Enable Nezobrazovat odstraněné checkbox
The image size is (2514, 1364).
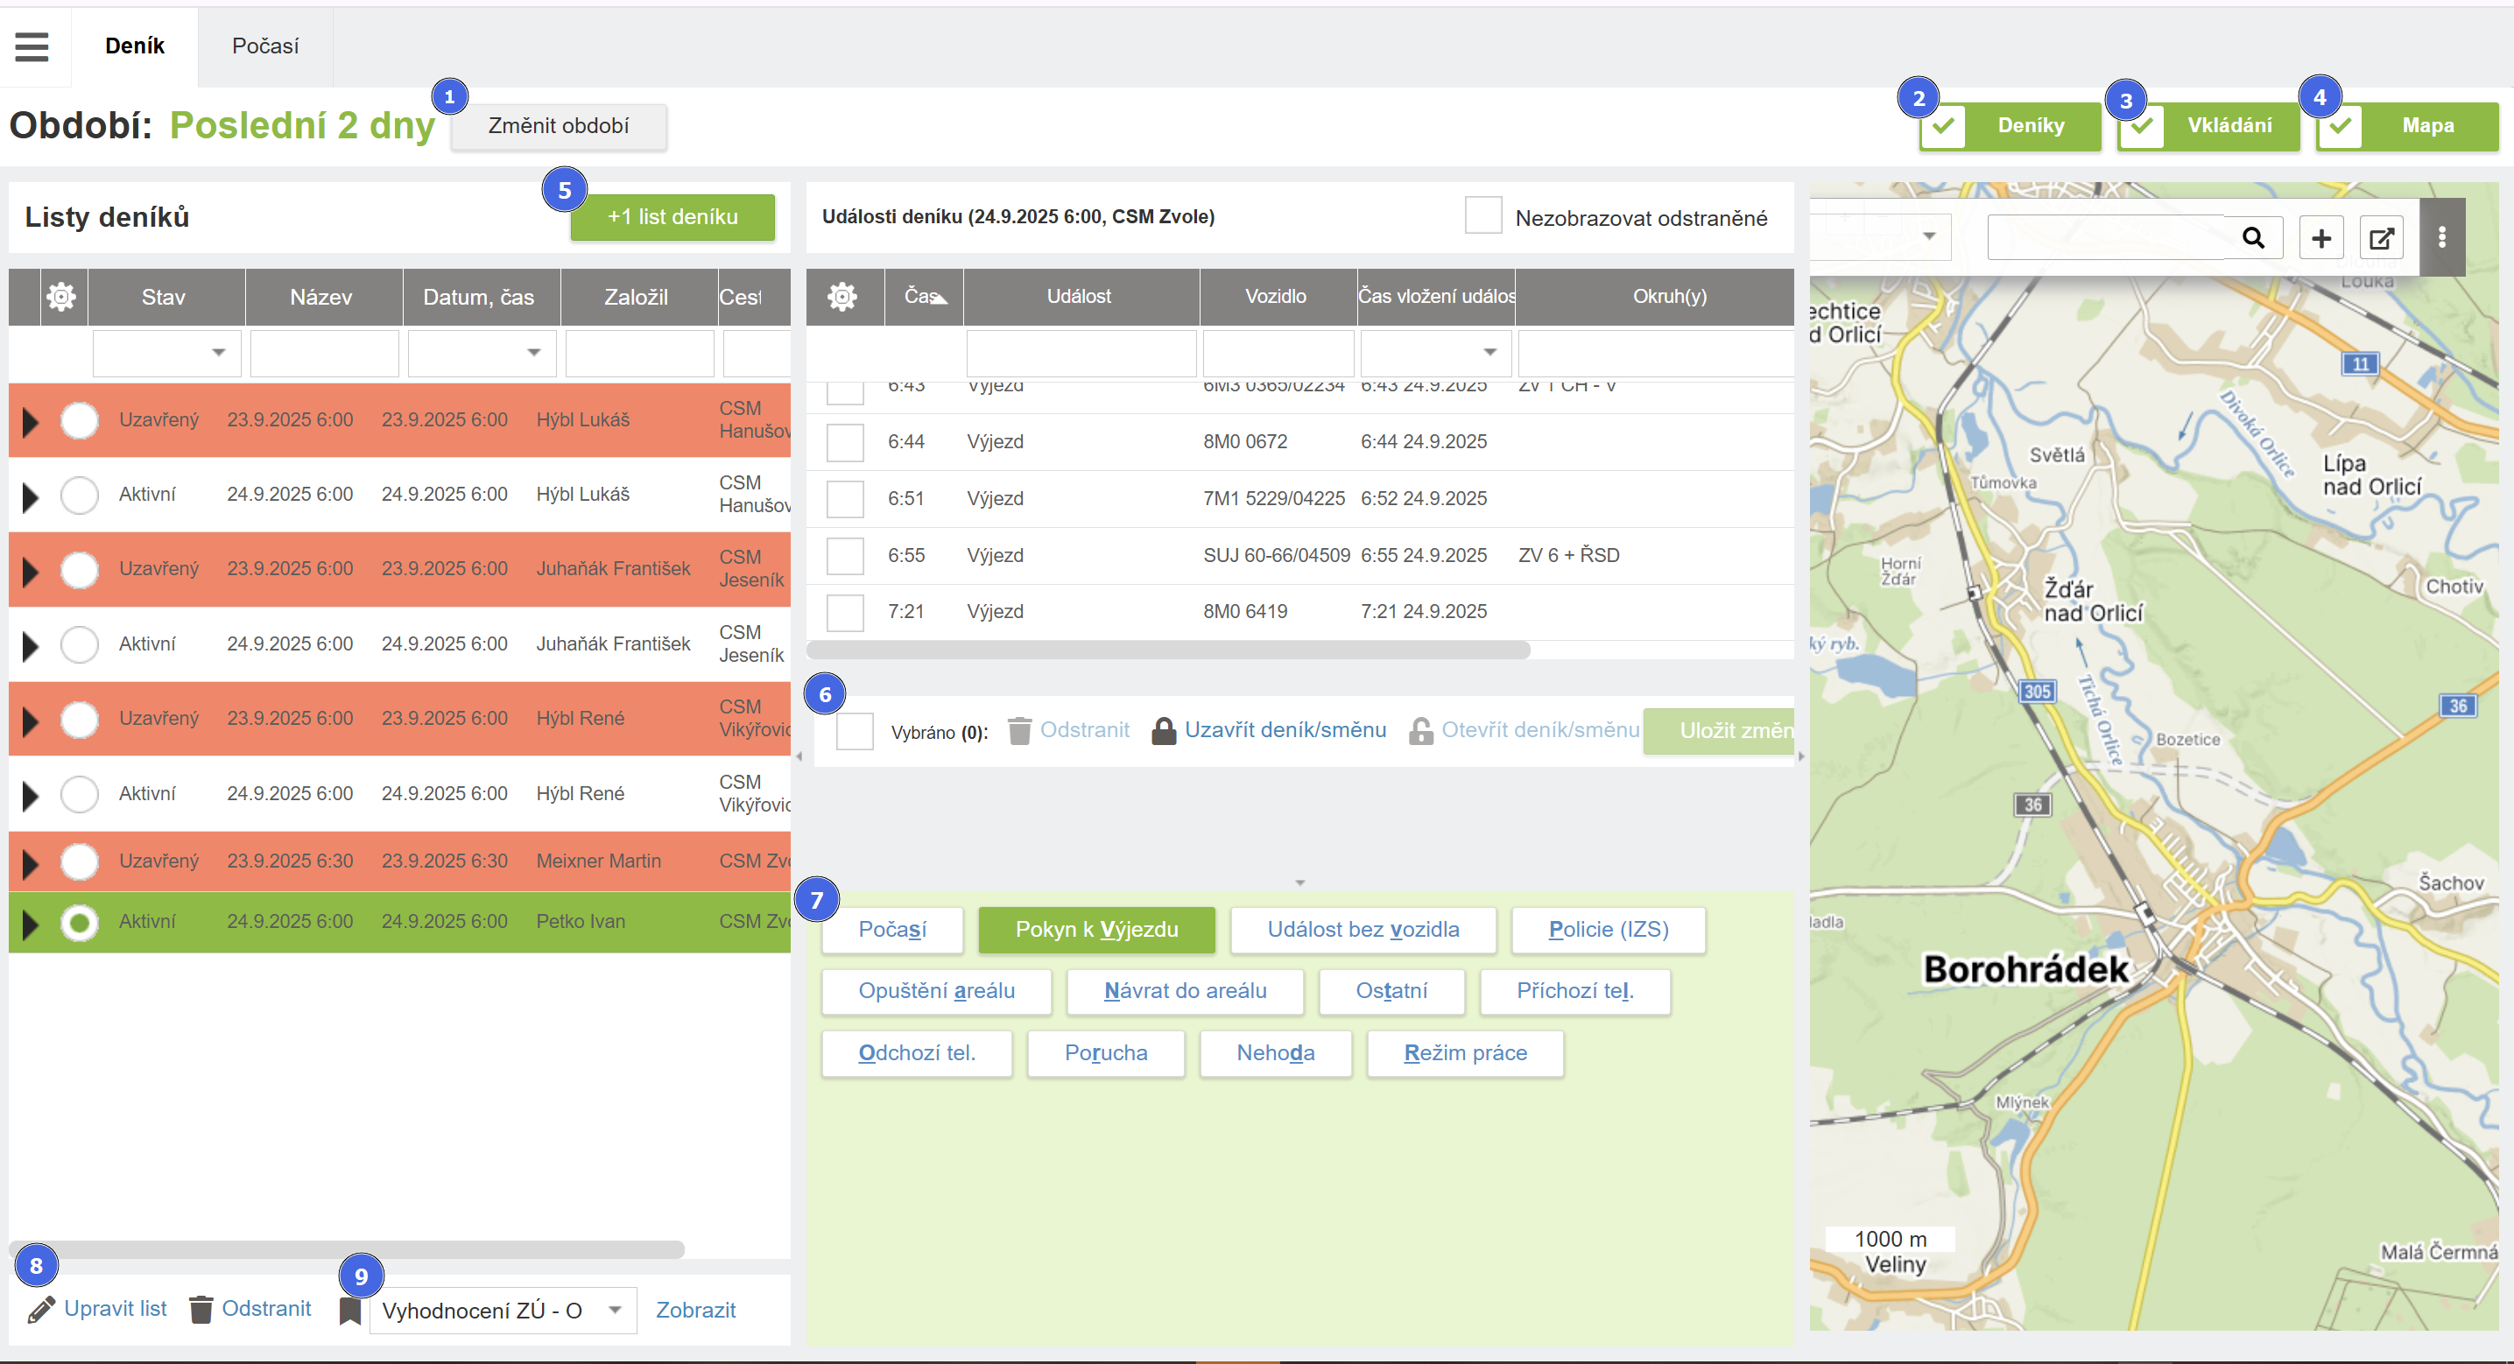pos(1482,215)
